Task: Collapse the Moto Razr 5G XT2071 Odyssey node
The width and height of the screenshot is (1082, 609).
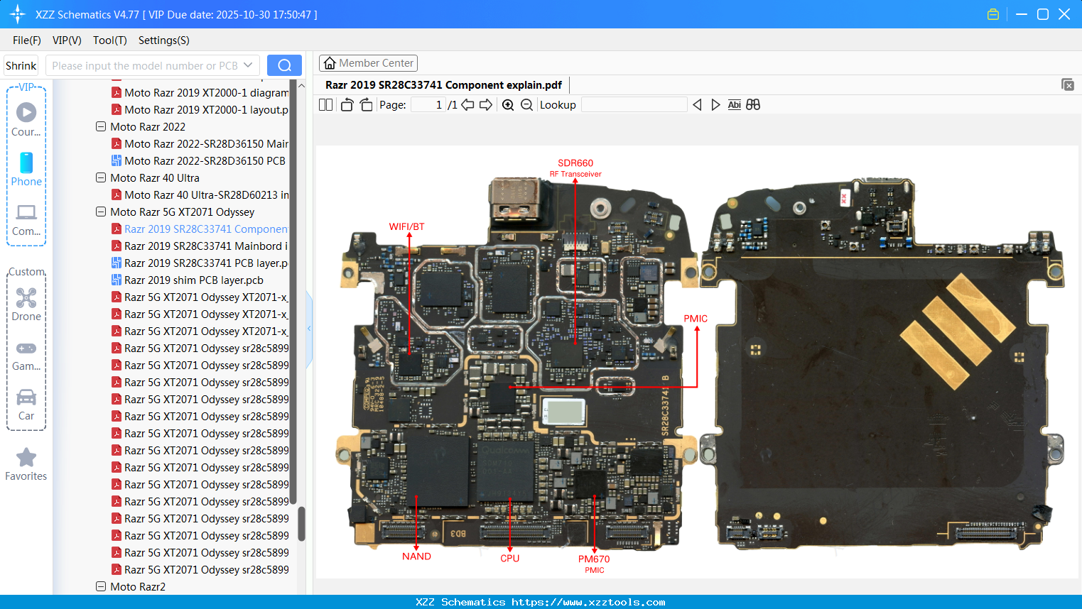Action: [x=100, y=212]
